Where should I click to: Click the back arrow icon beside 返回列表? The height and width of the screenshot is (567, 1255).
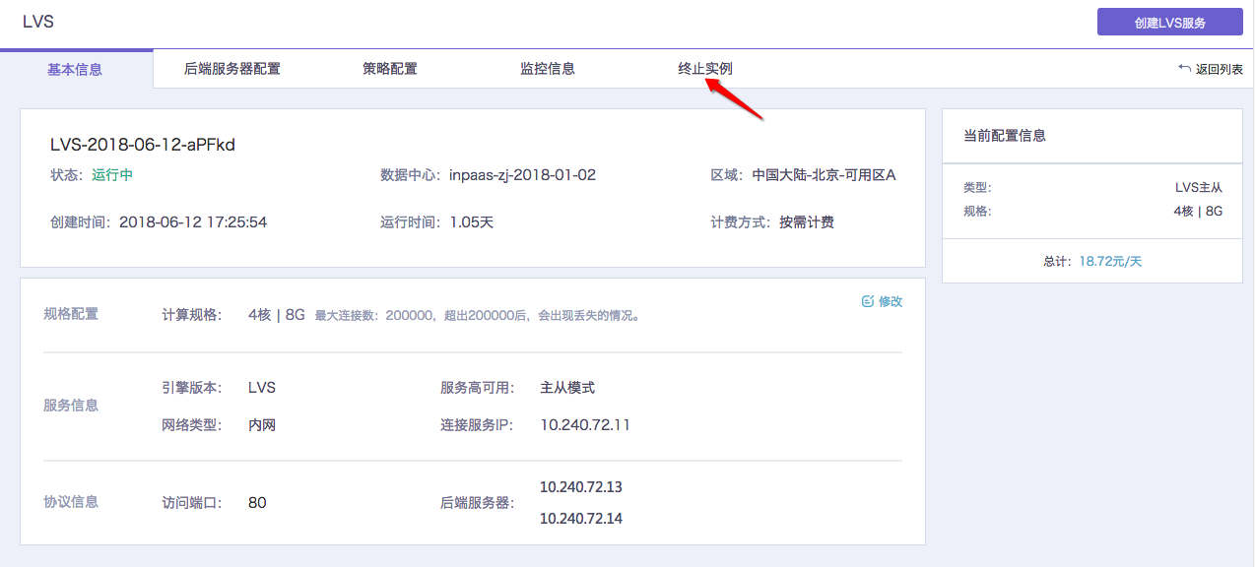click(x=1184, y=69)
